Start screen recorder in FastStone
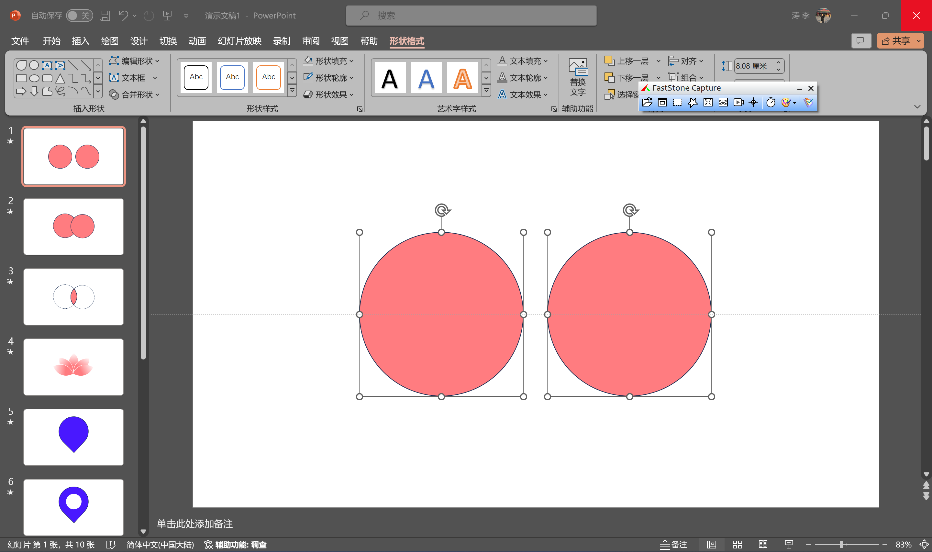 click(x=738, y=102)
